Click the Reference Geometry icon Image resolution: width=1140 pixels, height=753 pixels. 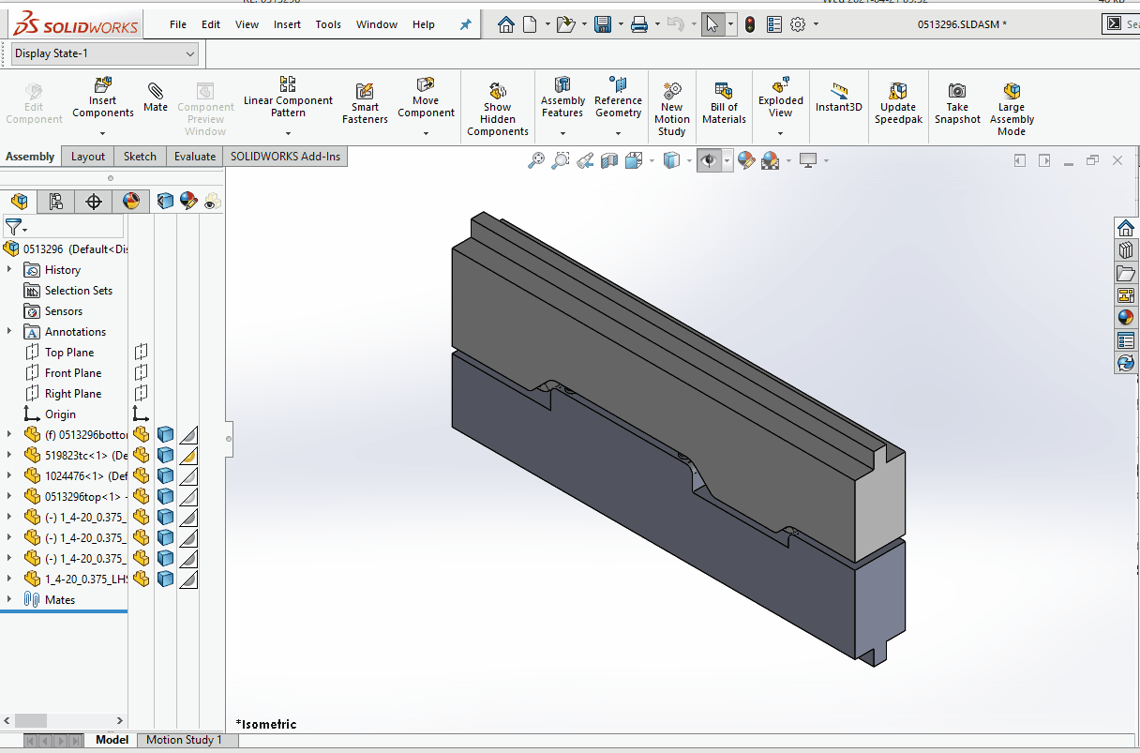[x=618, y=85]
